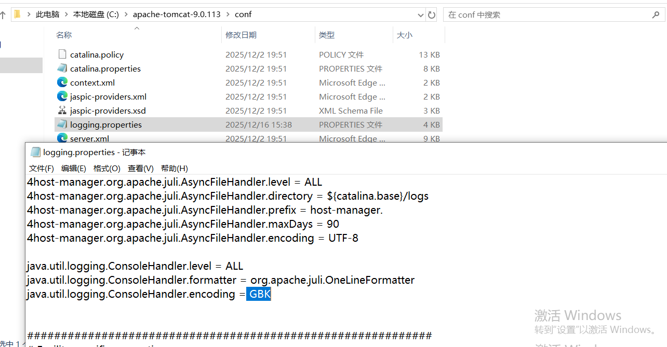Screen dimensions: 667x347
Task: Sort files by the 名称 column
Action: (64, 35)
